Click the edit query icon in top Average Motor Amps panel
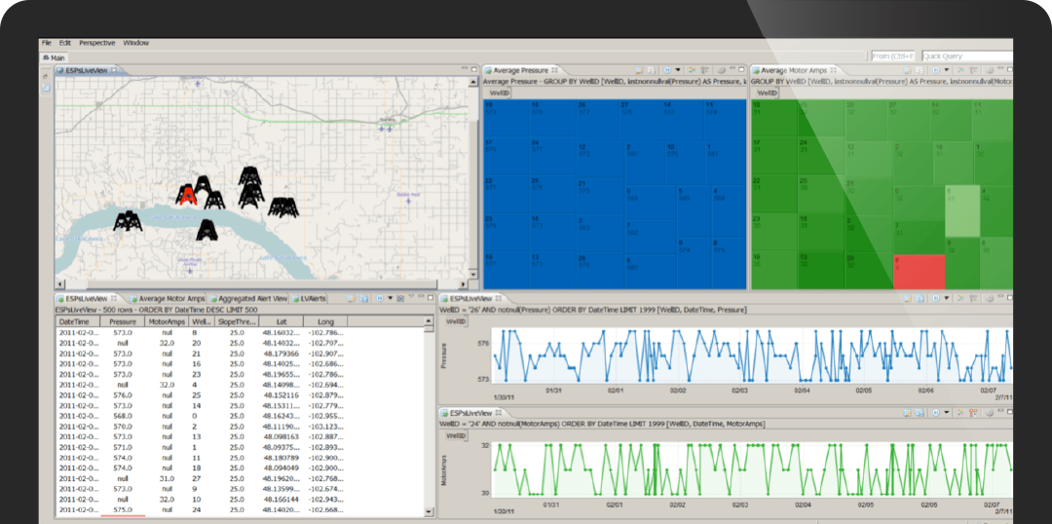The width and height of the screenshot is (1052, 524). 907,70
